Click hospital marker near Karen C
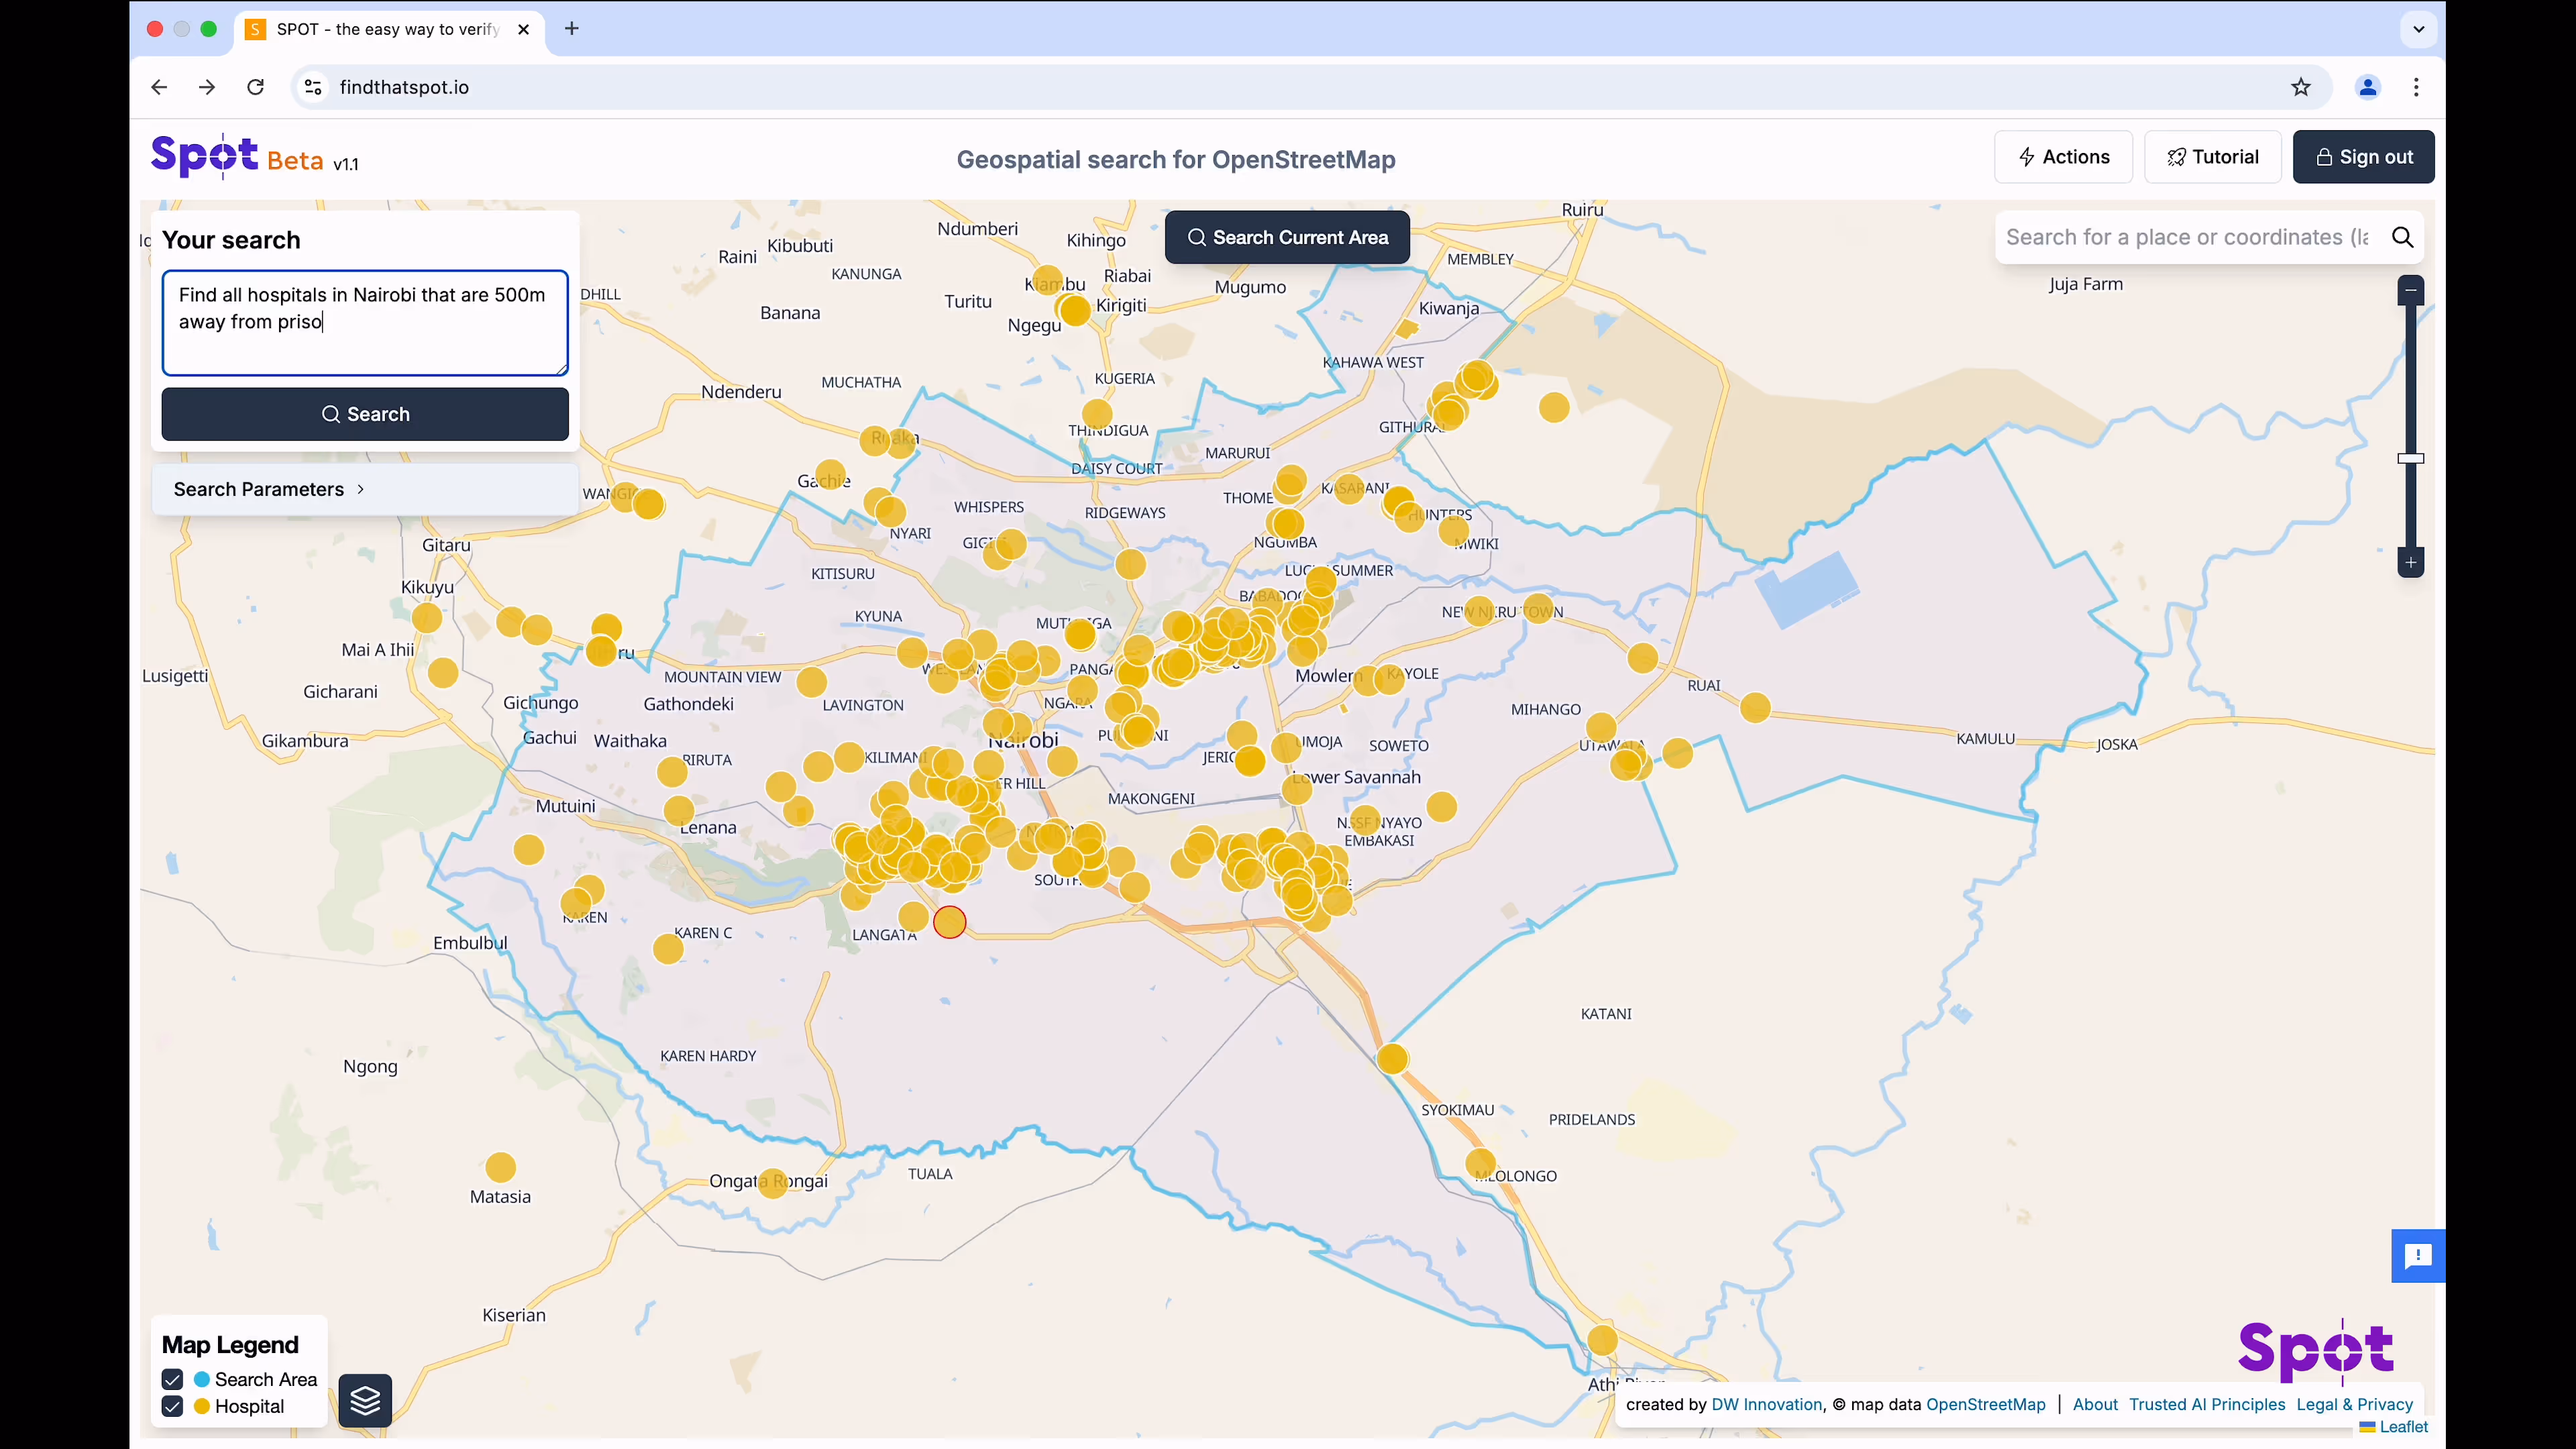The image size is (2576, 1449). [668, 948]
